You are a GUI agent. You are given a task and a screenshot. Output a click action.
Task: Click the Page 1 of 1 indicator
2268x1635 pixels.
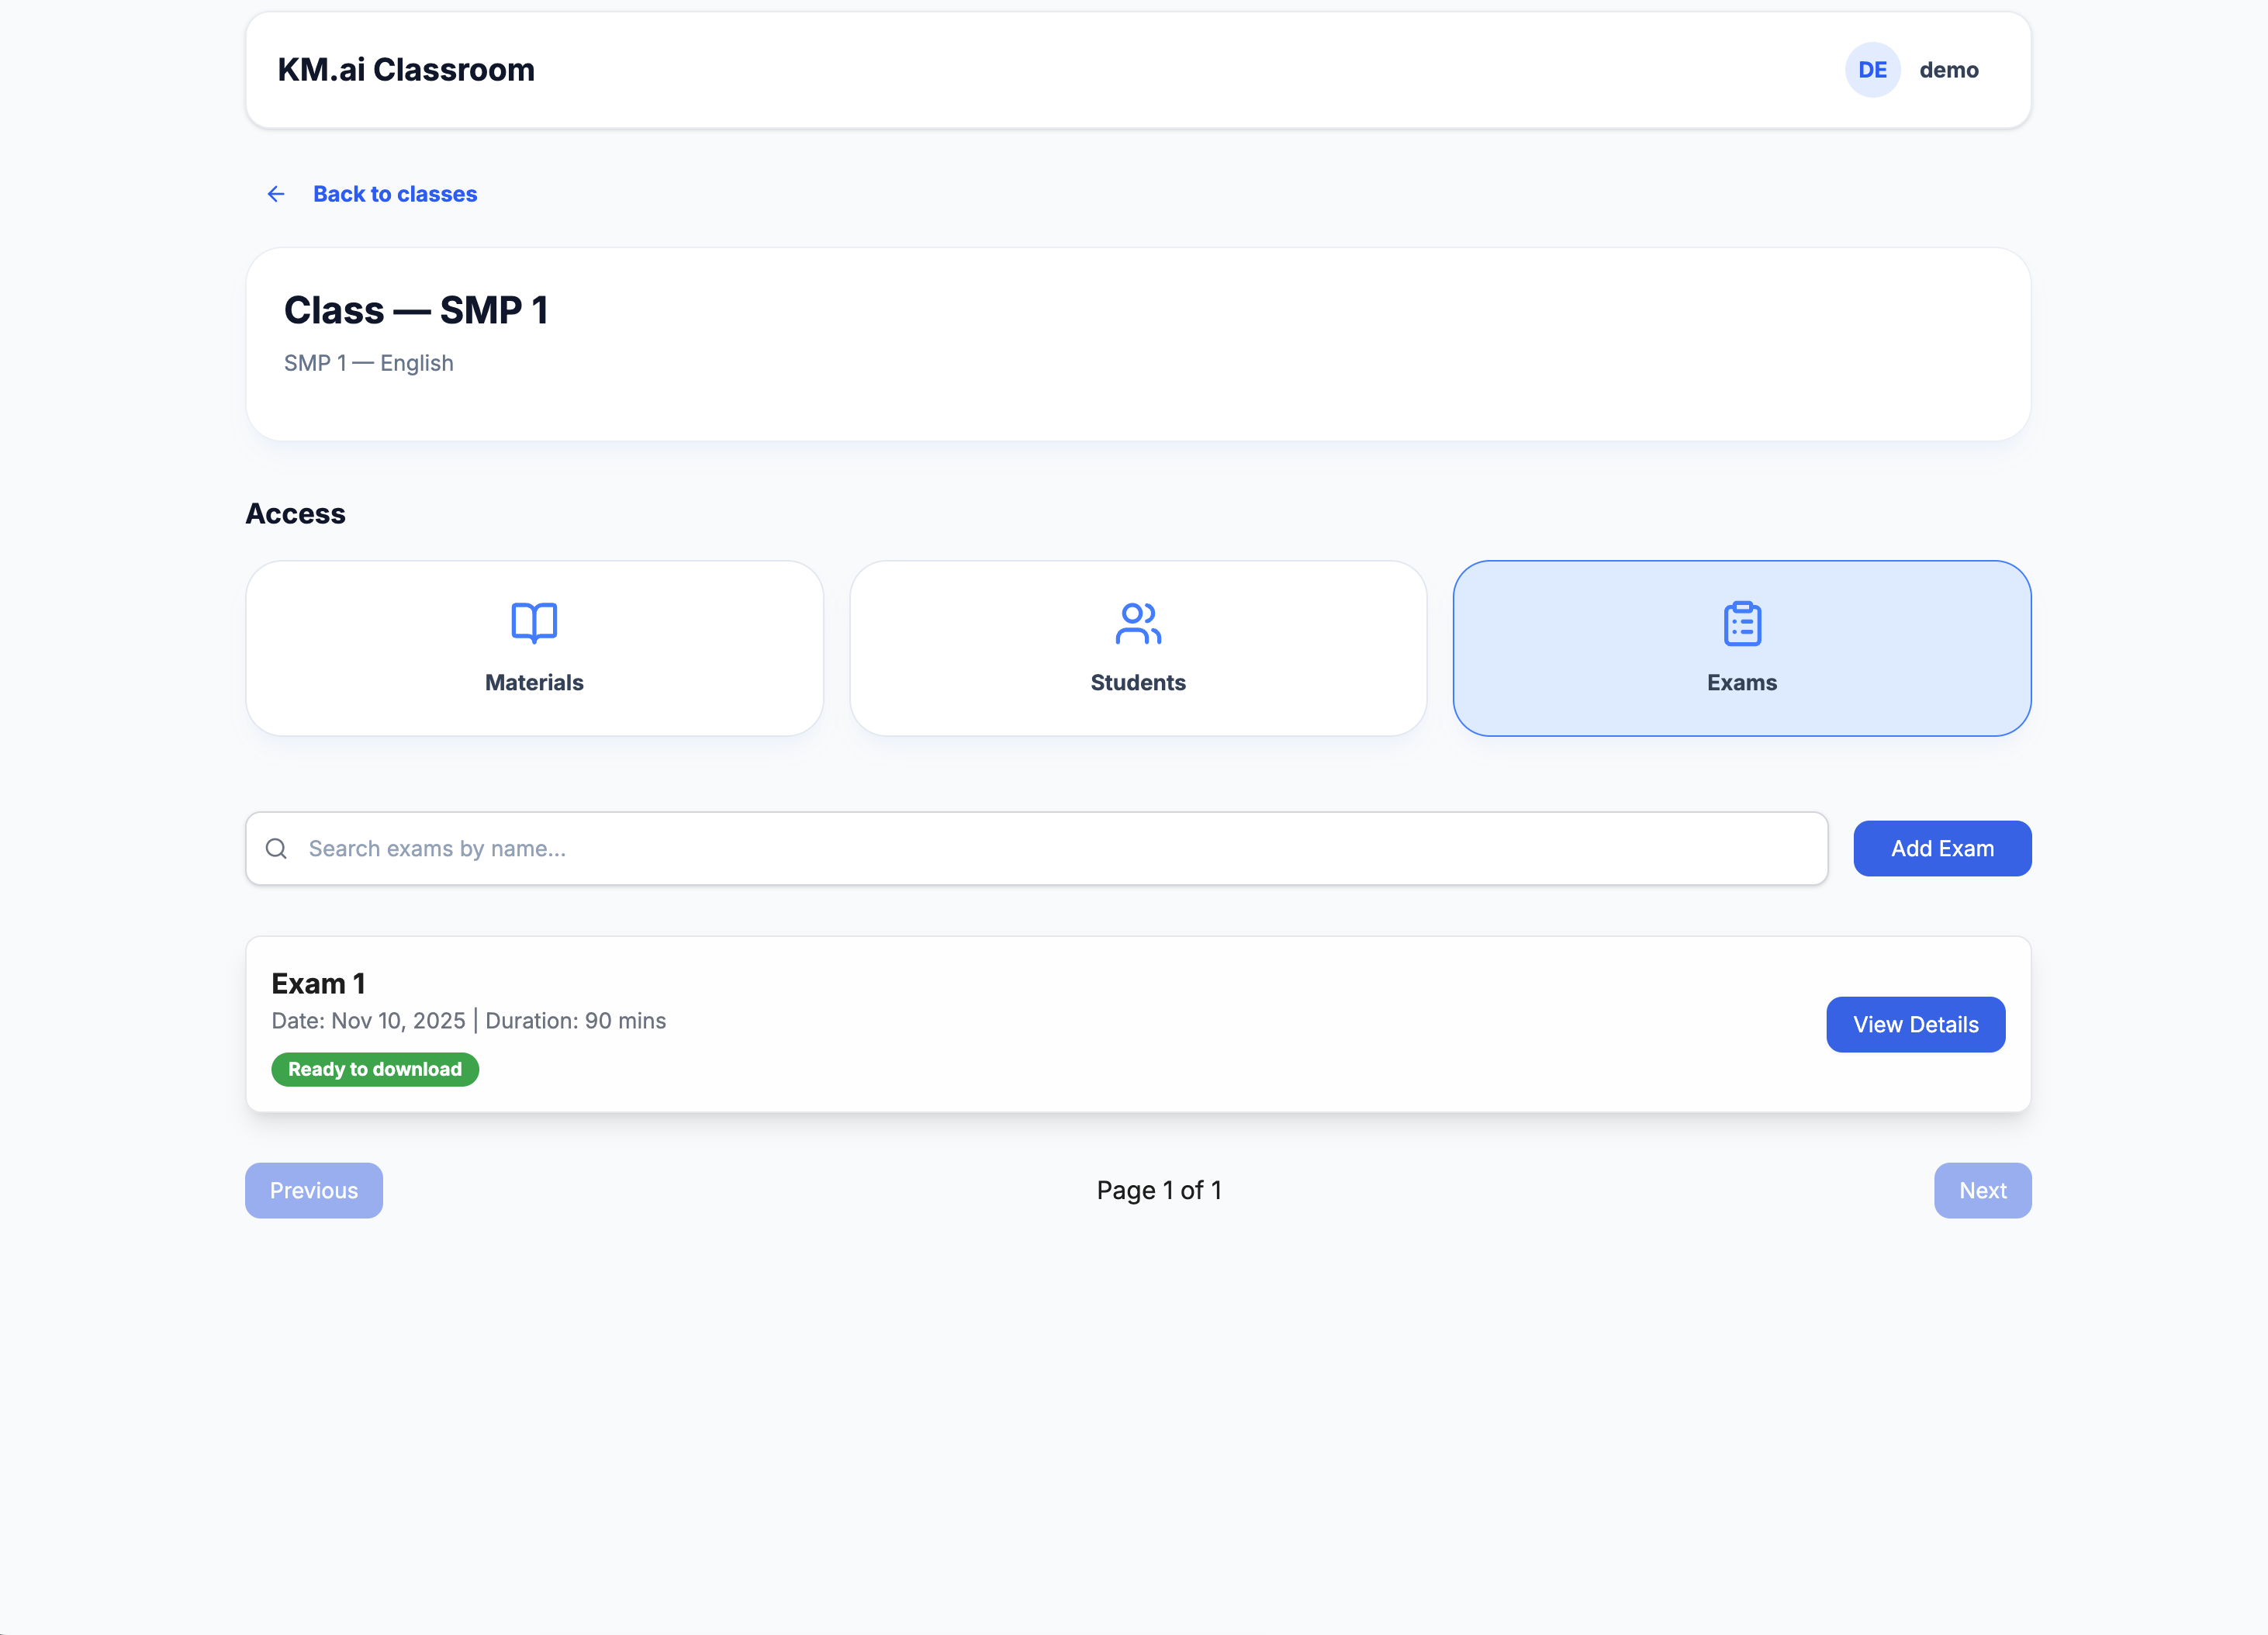point(1158,1190)
